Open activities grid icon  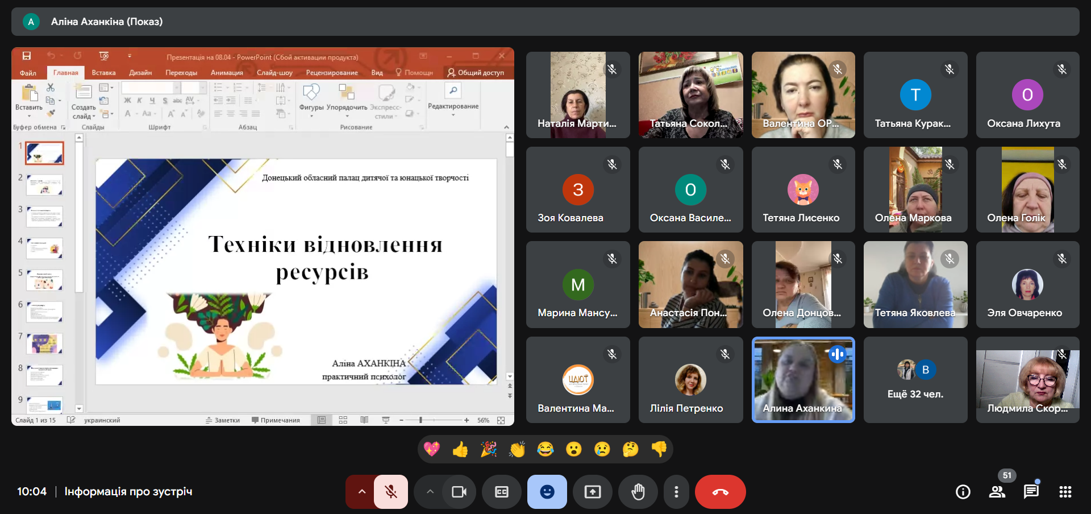point(1065,492)
